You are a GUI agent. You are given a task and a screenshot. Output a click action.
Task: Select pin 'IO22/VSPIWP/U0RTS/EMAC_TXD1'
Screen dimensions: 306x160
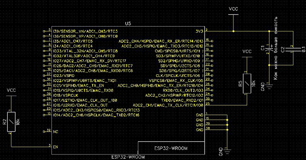85,81
